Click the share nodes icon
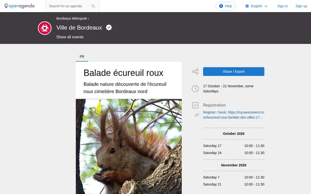The width and height of the screenshot is (311, 194). point(195,72)
